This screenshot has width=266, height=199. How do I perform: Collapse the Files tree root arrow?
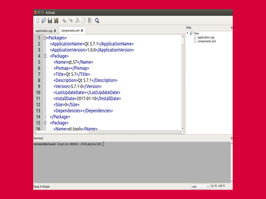[x=188, y=33]
